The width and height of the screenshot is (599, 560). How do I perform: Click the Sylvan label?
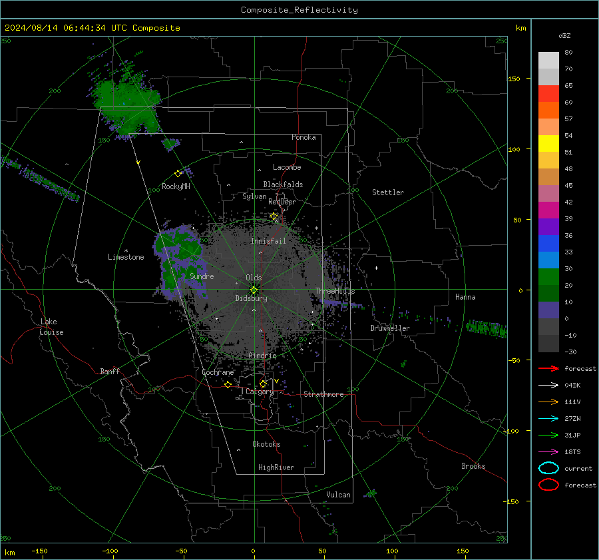(254, 196)
